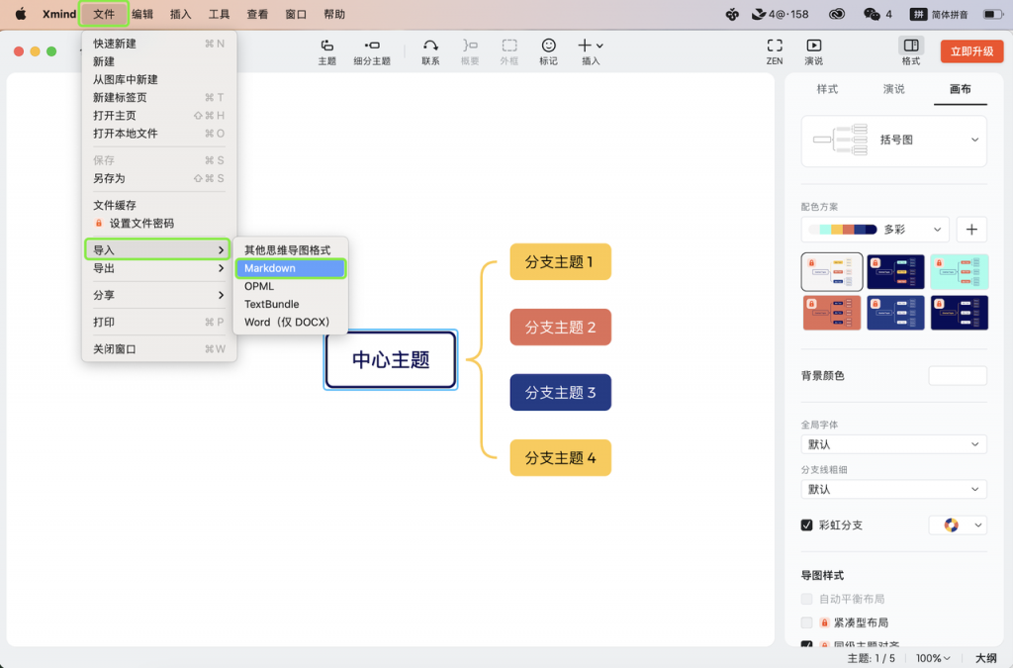Open the Marker (标记) smiley icon
1013x668 pixels.
(548, 46)
